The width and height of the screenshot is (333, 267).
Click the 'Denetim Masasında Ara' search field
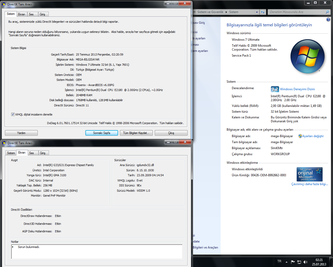297,12
